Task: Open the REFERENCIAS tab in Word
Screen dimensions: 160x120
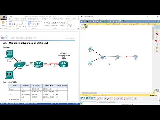Action: point(45,19)
